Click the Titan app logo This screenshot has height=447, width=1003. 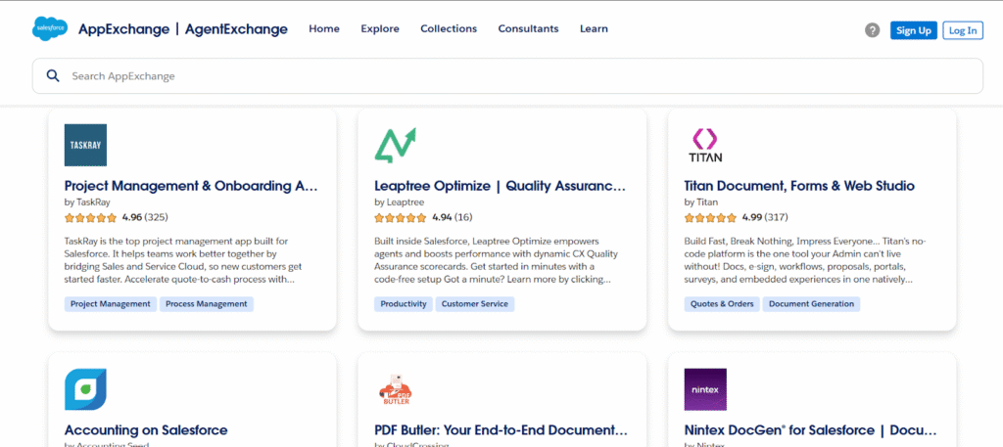click(704, 145)
